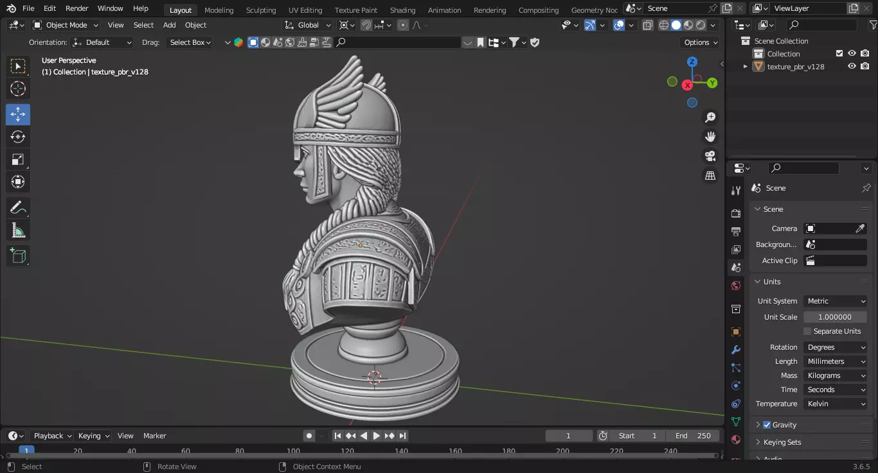The height and width of the screenshot is (473, 878).
Task: Open the Mass Kilograms dropdown
Action: pos(835,375)
